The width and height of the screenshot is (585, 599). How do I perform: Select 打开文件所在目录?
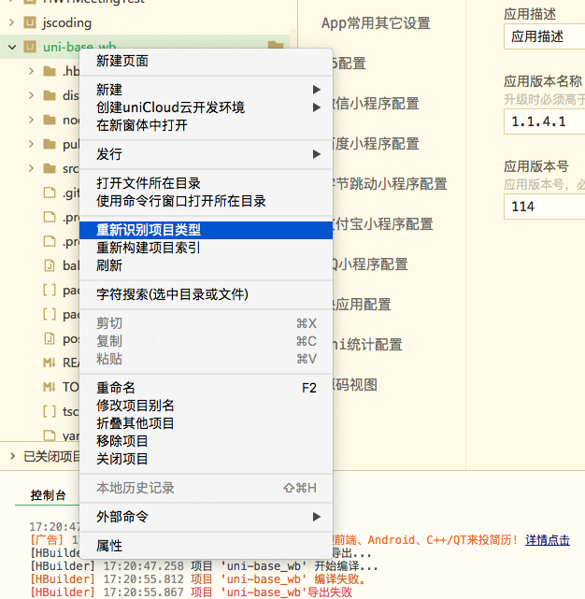[x=206, y=183]
